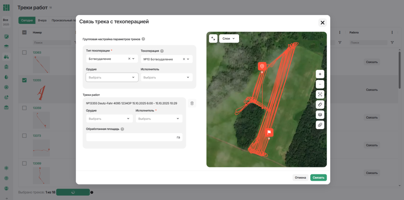The image size is (404, 200).
Task: Delete track №13355 with the trash icon
Action: [192, 103]
